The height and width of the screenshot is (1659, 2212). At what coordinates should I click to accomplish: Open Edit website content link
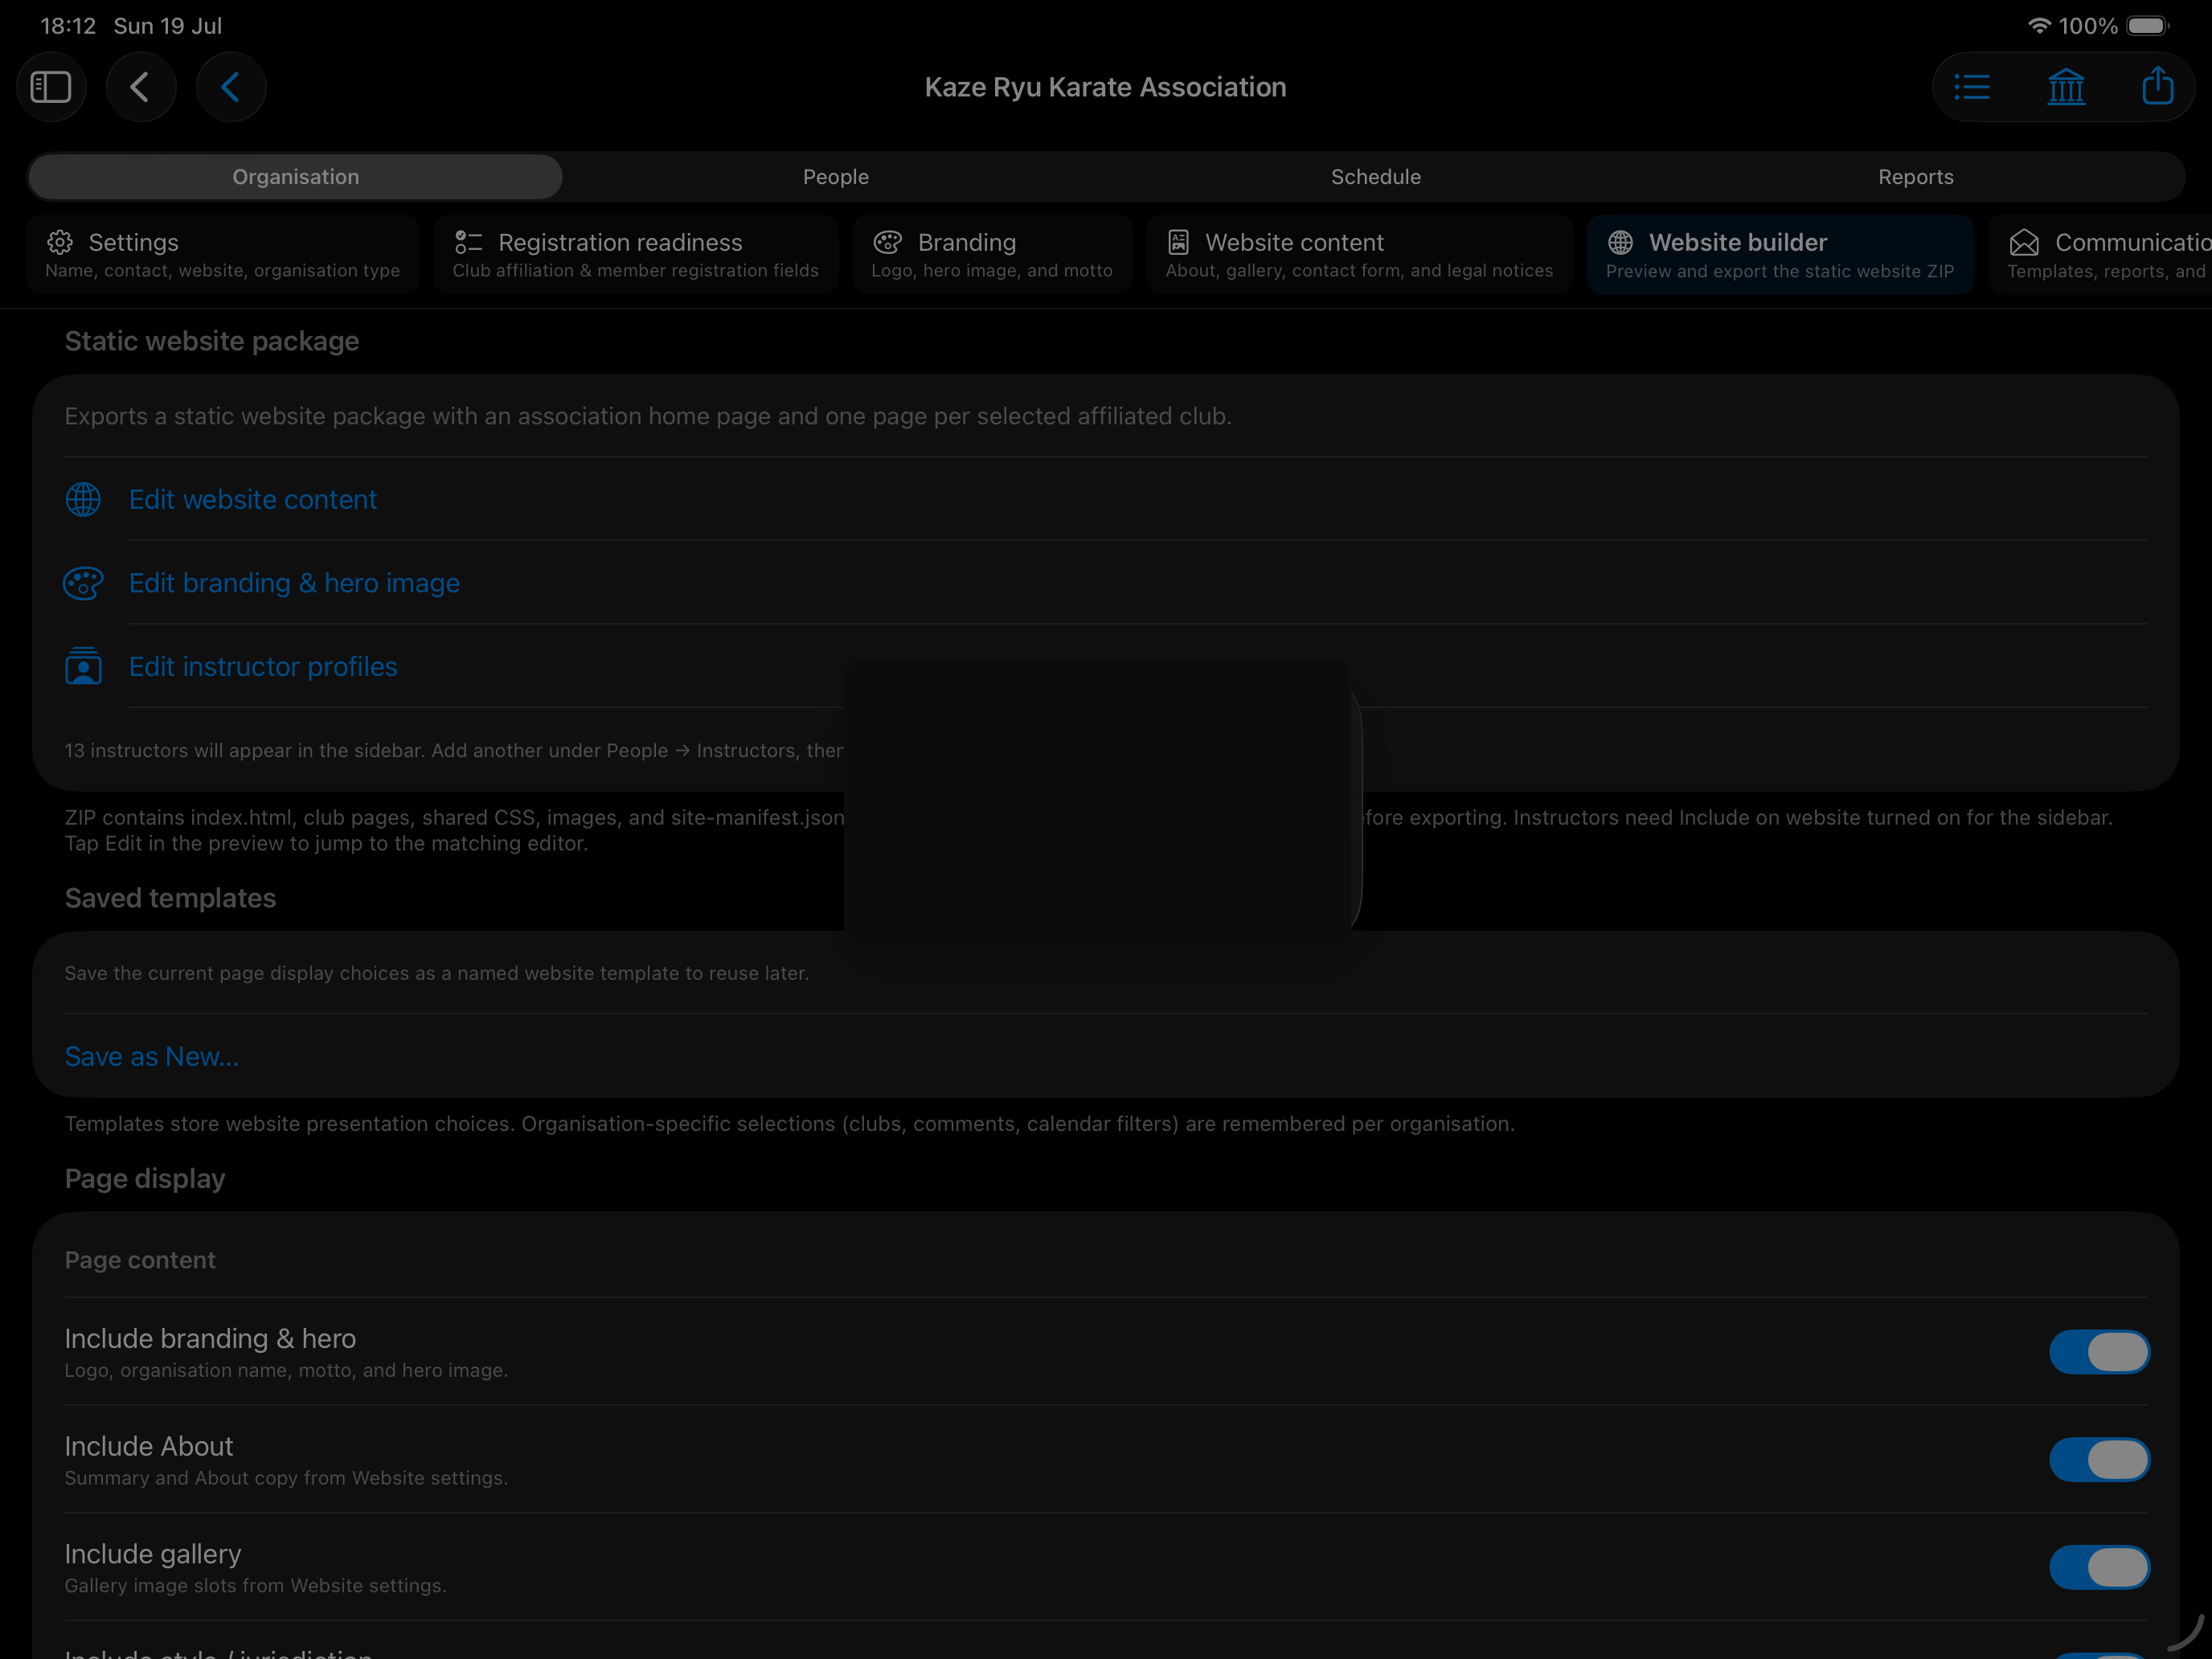[253, 499]
